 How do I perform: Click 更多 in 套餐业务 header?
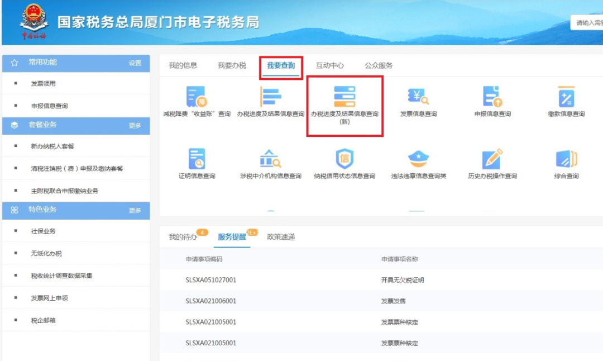[135, 126]
